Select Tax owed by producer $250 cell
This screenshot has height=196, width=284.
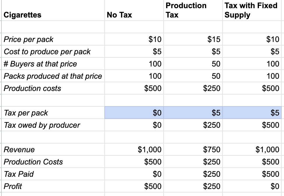[193, 125]
